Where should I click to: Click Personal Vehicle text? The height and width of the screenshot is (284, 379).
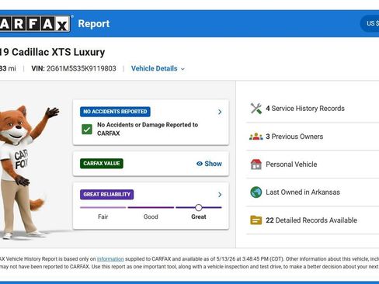291,165
